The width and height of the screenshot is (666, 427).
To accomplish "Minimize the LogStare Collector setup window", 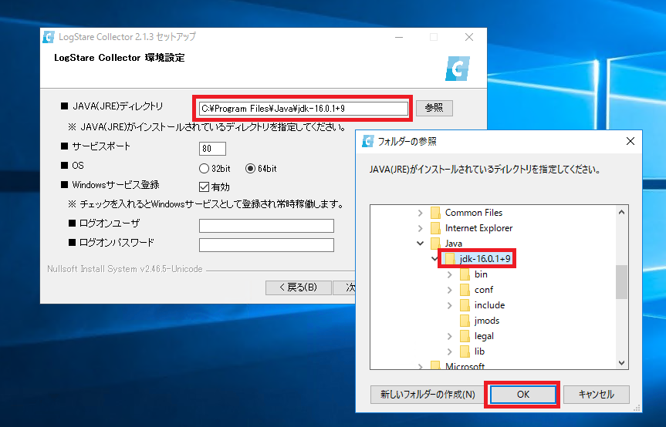I will (399, 37).
